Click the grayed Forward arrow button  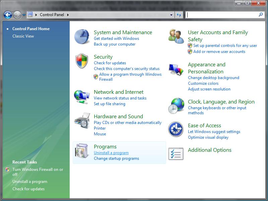(x=17, y=15)
